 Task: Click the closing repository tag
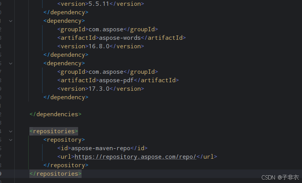tap(66, 165)
